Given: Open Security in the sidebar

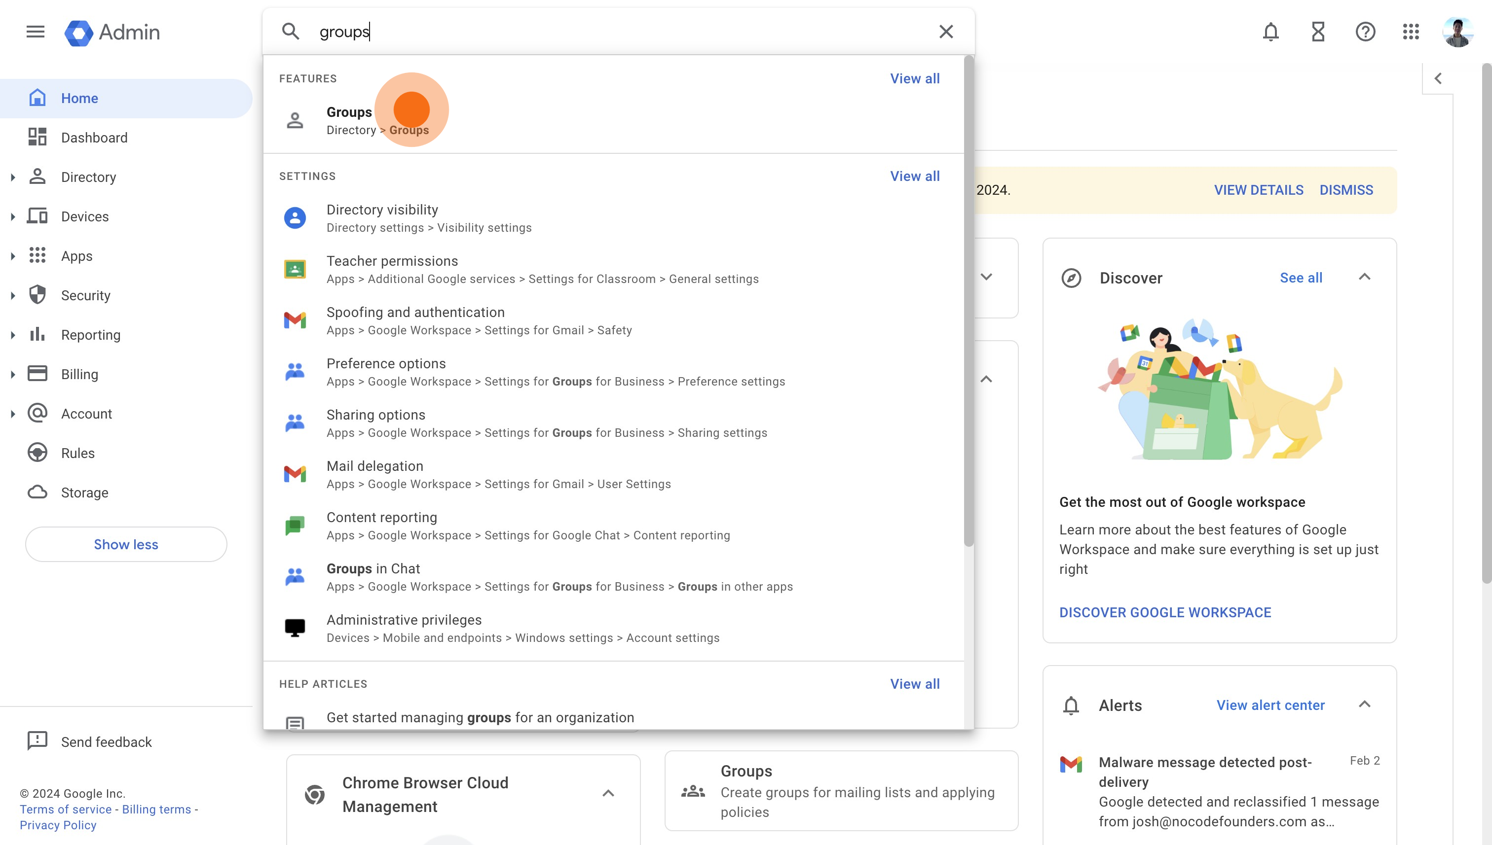Looking at the screenshot, I should click(x=85, y=295).
